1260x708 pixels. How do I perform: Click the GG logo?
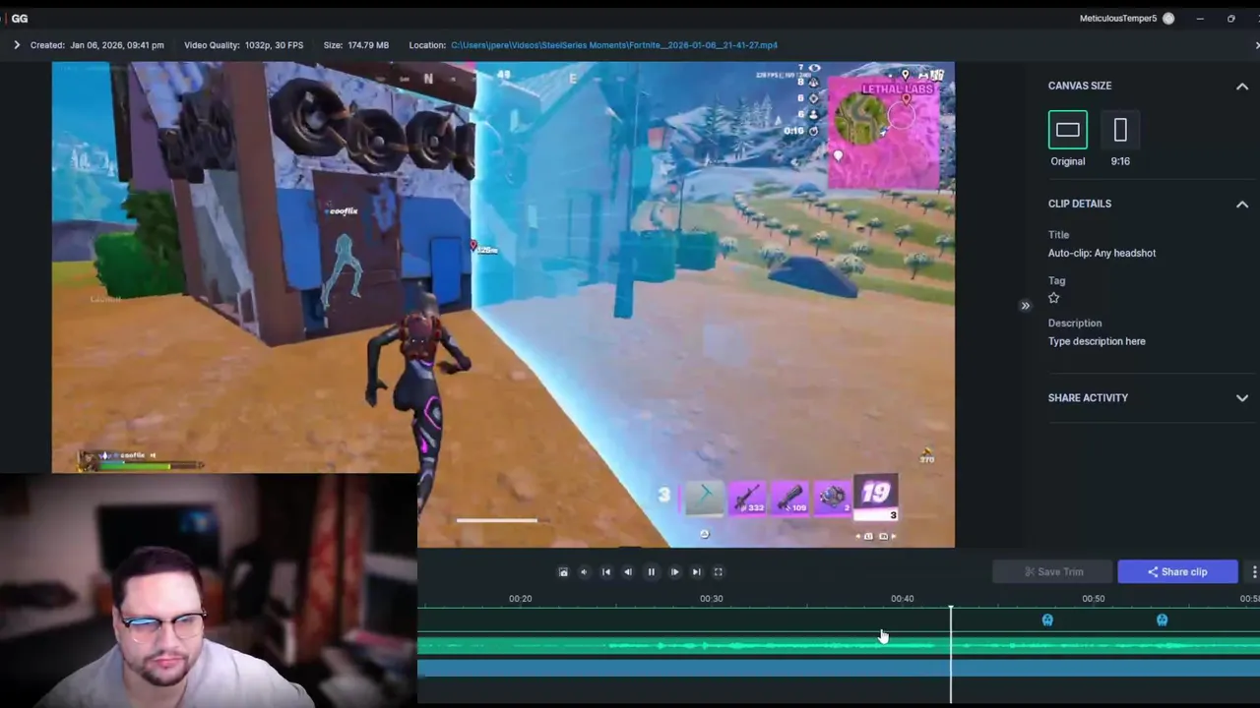pos(19,19)
